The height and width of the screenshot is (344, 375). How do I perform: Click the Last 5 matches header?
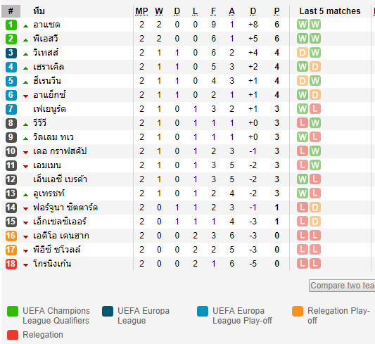coord(330,11)
